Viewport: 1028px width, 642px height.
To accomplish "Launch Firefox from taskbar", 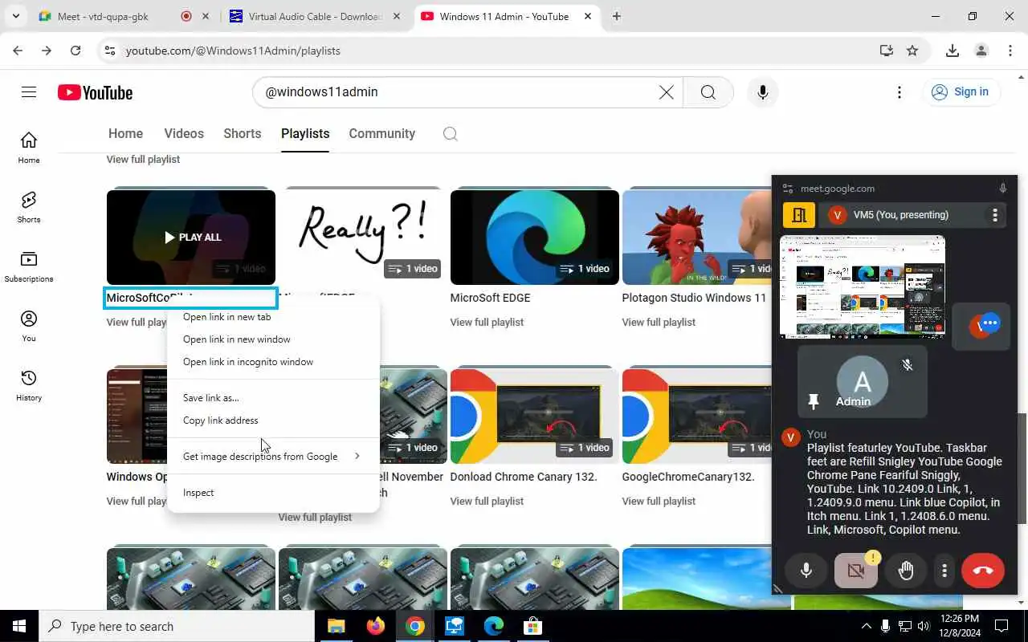I will click(x=375, y=627).
